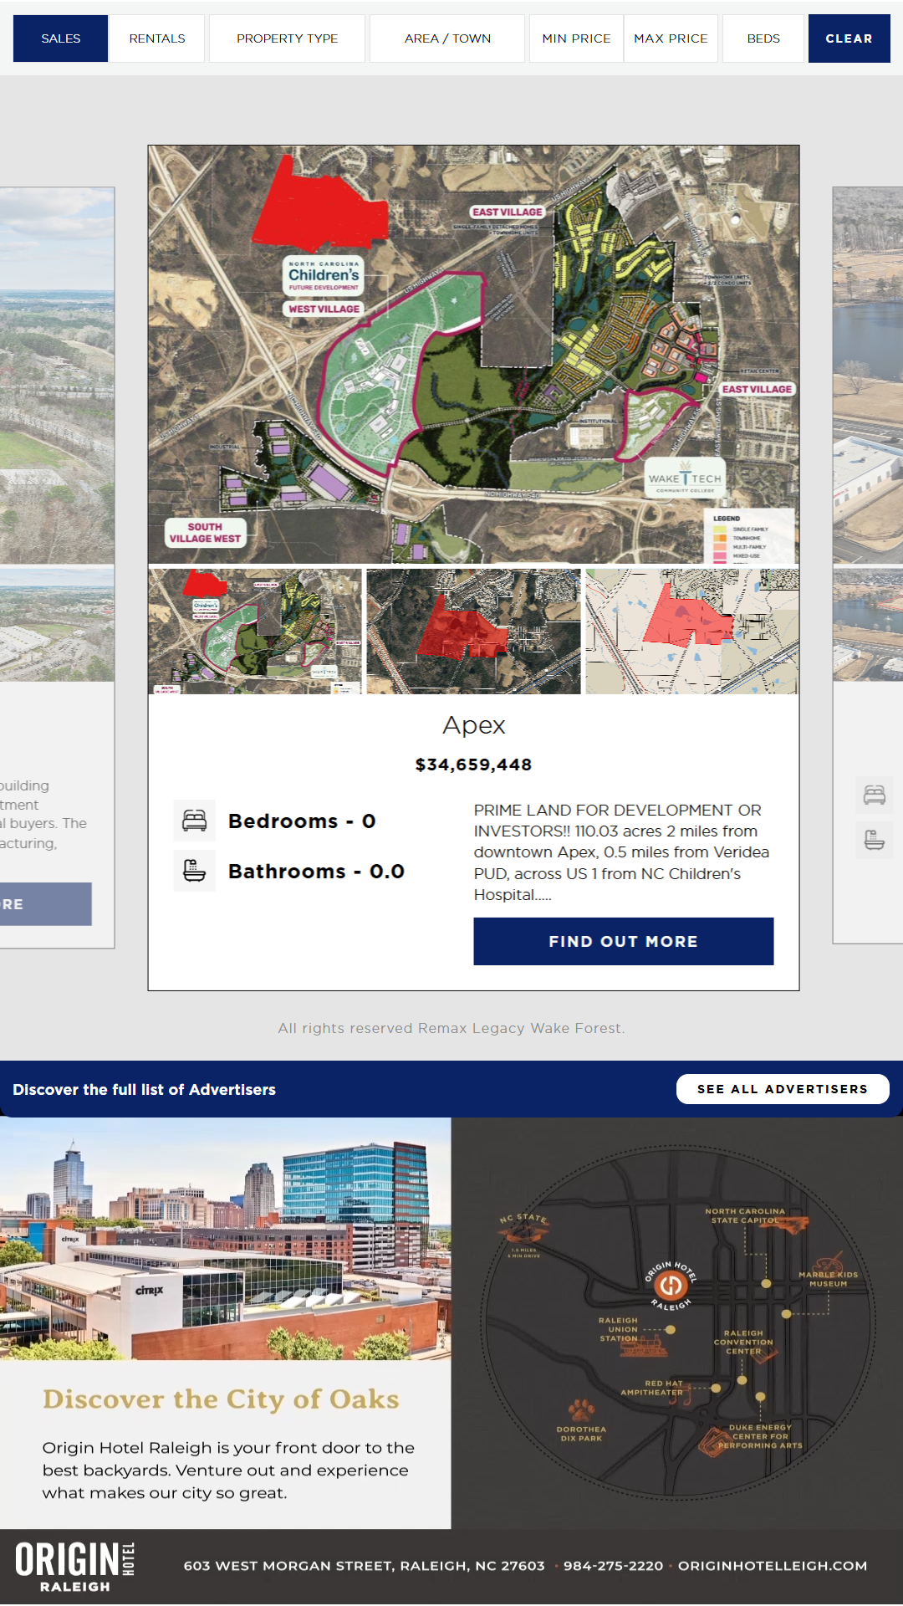Expand the Beds filter
Image resolution: width=903 pixels, height=1606 pixels.
[x=763, y=38]
